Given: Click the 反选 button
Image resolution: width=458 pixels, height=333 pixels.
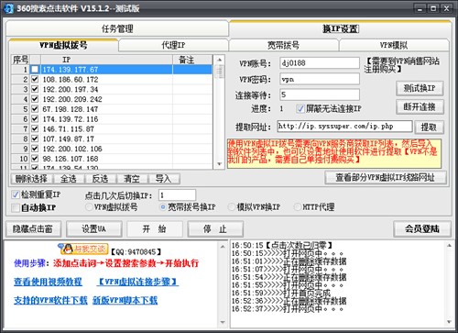Looking at the screenshot, I should [x=100, y=179].
